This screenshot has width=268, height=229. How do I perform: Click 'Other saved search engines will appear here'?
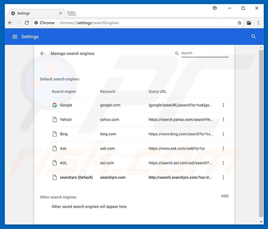pos(89,207)
